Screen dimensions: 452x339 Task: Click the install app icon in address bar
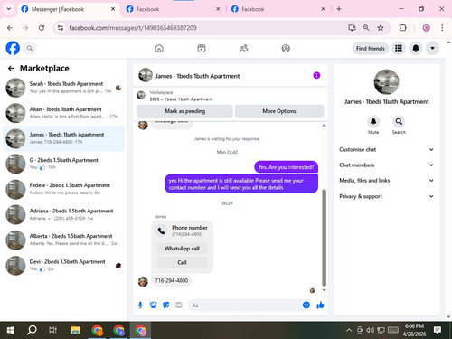352,28
